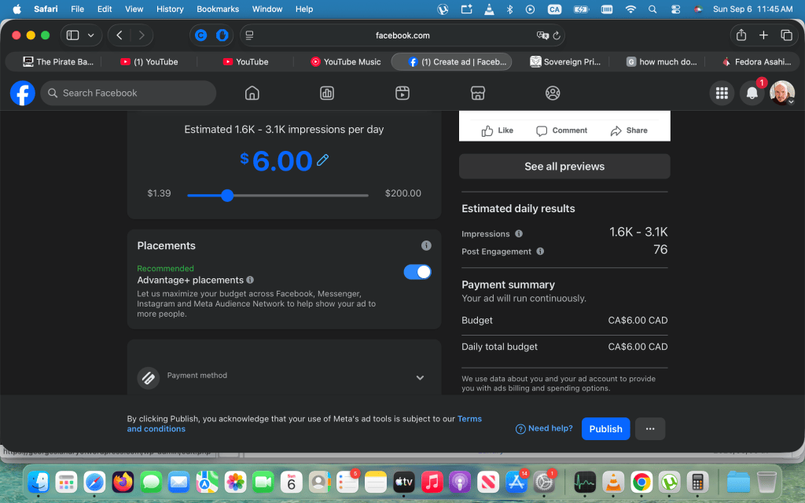The width and height of the screenshot is (805, 503).
Task: Disable the Advantage+ placements toggle
Action: pyautogui.click(x=417, y=272)
